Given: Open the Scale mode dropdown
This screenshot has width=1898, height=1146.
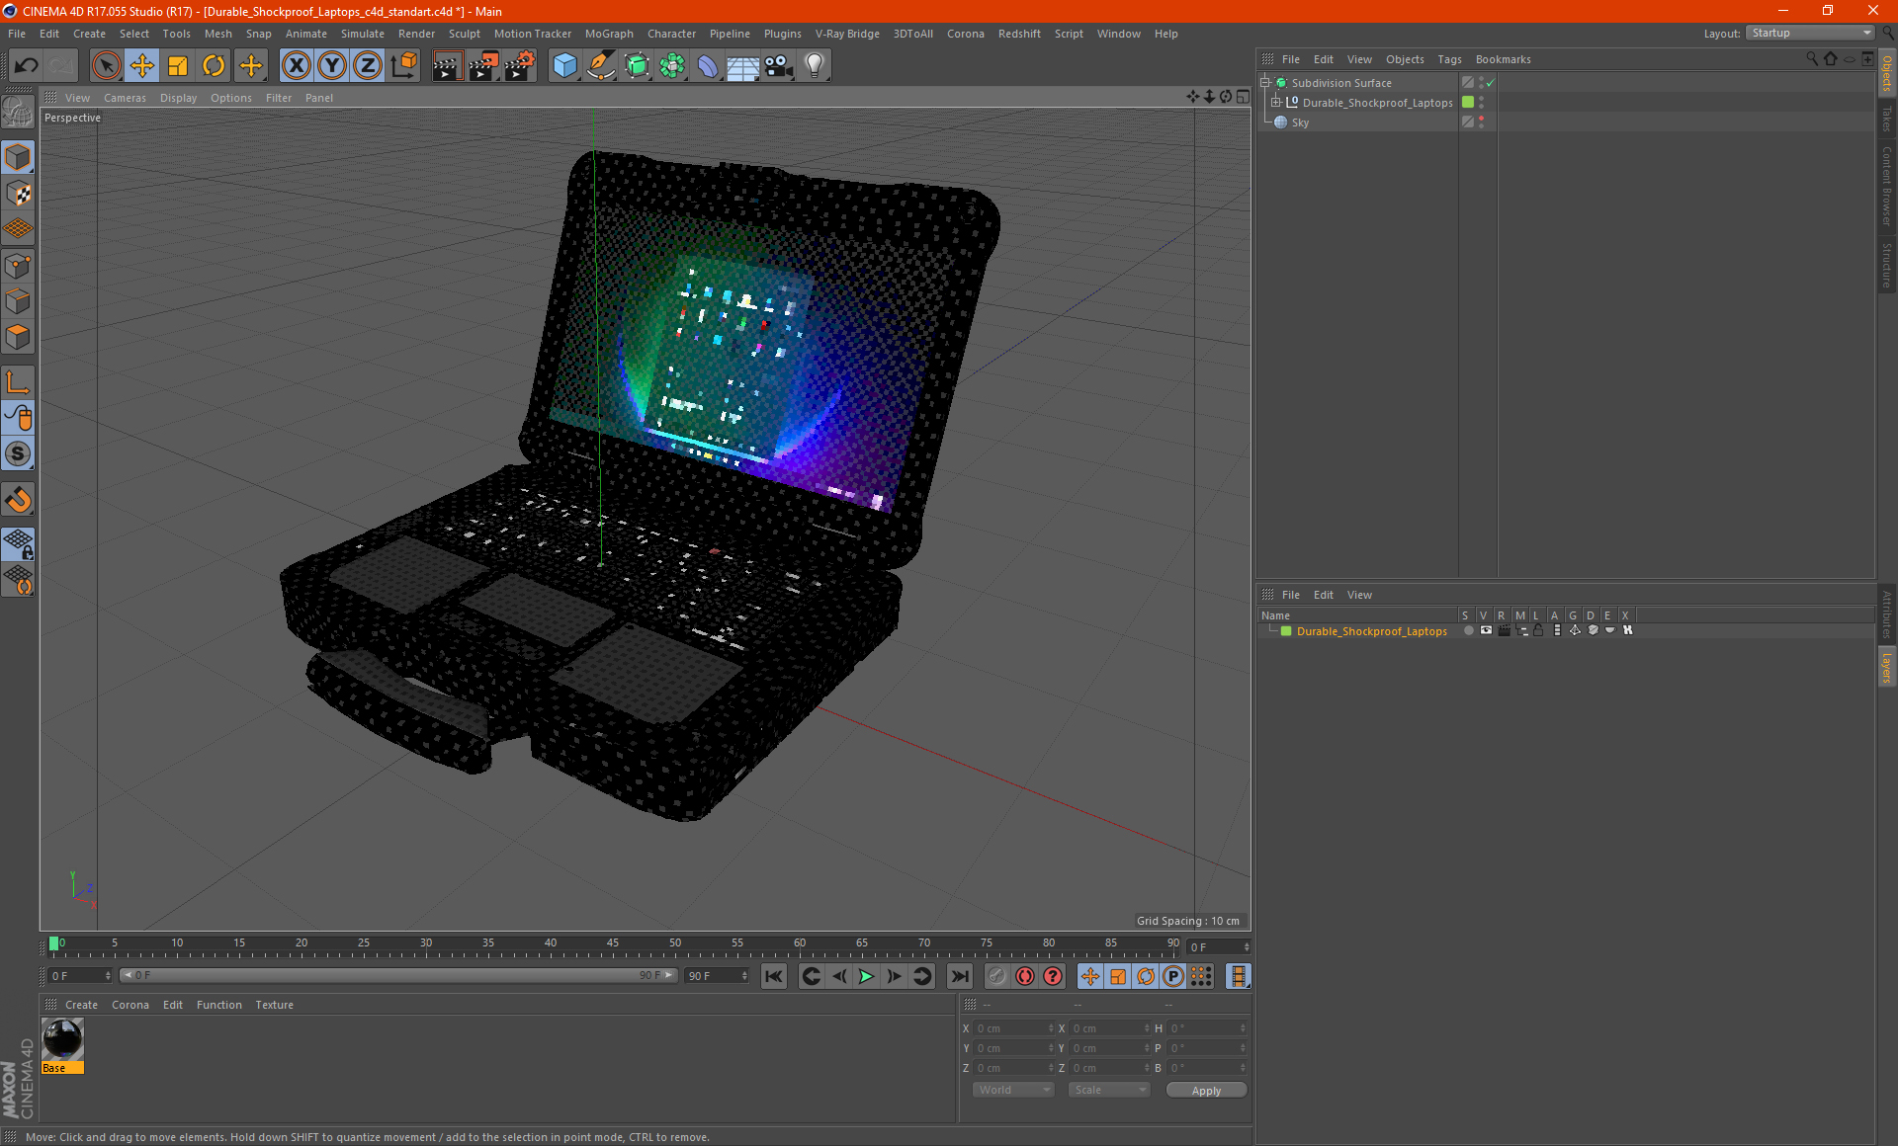Looking at the screenshot, I should click(1109, 1090).
